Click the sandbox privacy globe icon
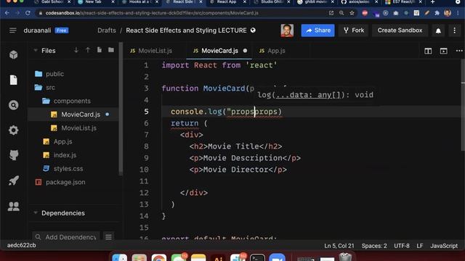465x261 pixels. point(253,30)
